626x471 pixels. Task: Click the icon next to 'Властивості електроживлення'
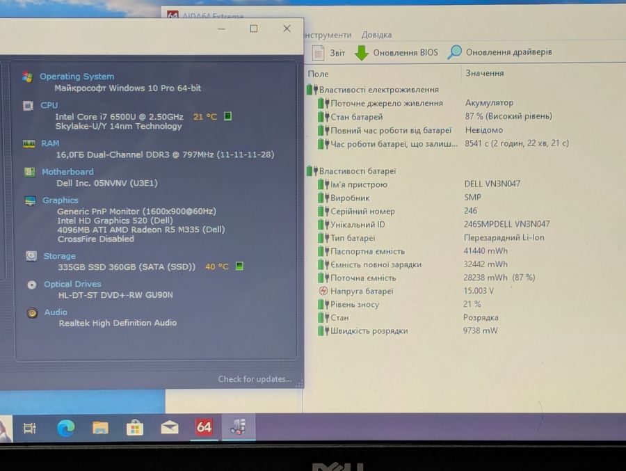coord(312,90)
